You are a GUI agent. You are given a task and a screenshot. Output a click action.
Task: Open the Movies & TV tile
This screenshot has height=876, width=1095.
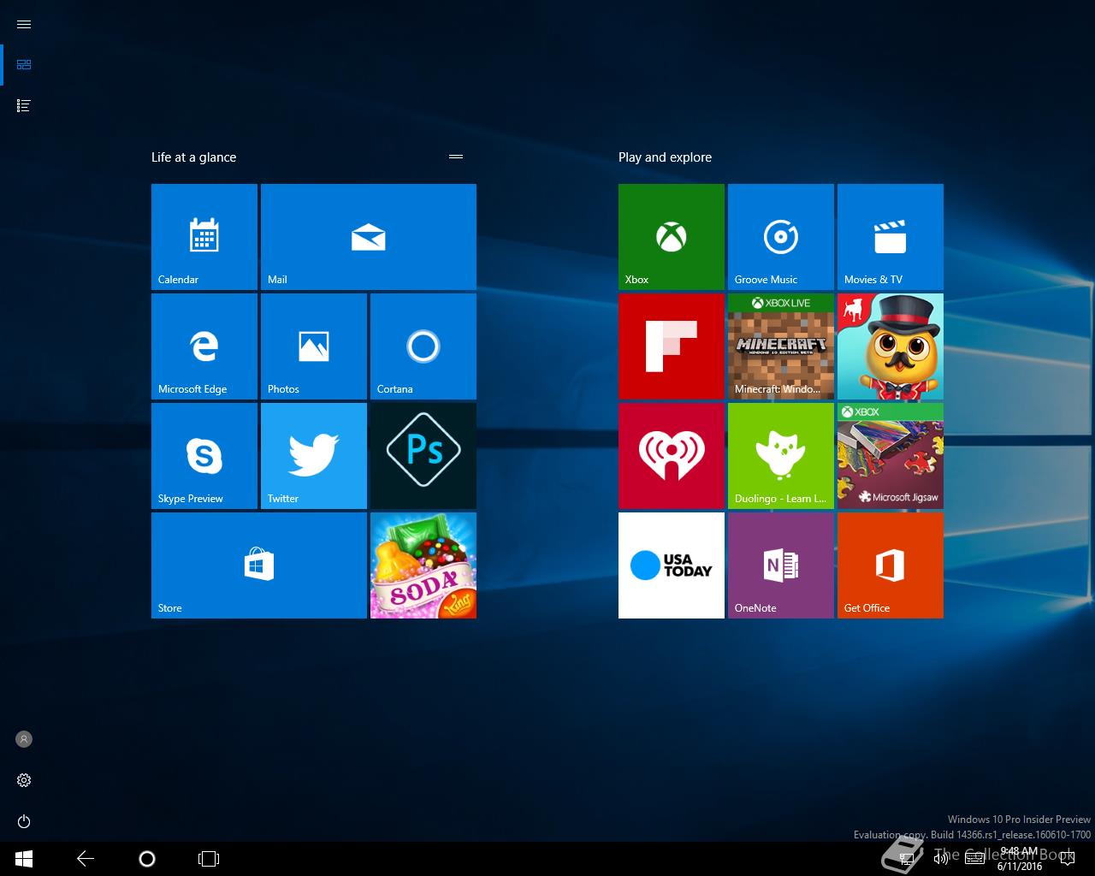[x=891, y=237]
